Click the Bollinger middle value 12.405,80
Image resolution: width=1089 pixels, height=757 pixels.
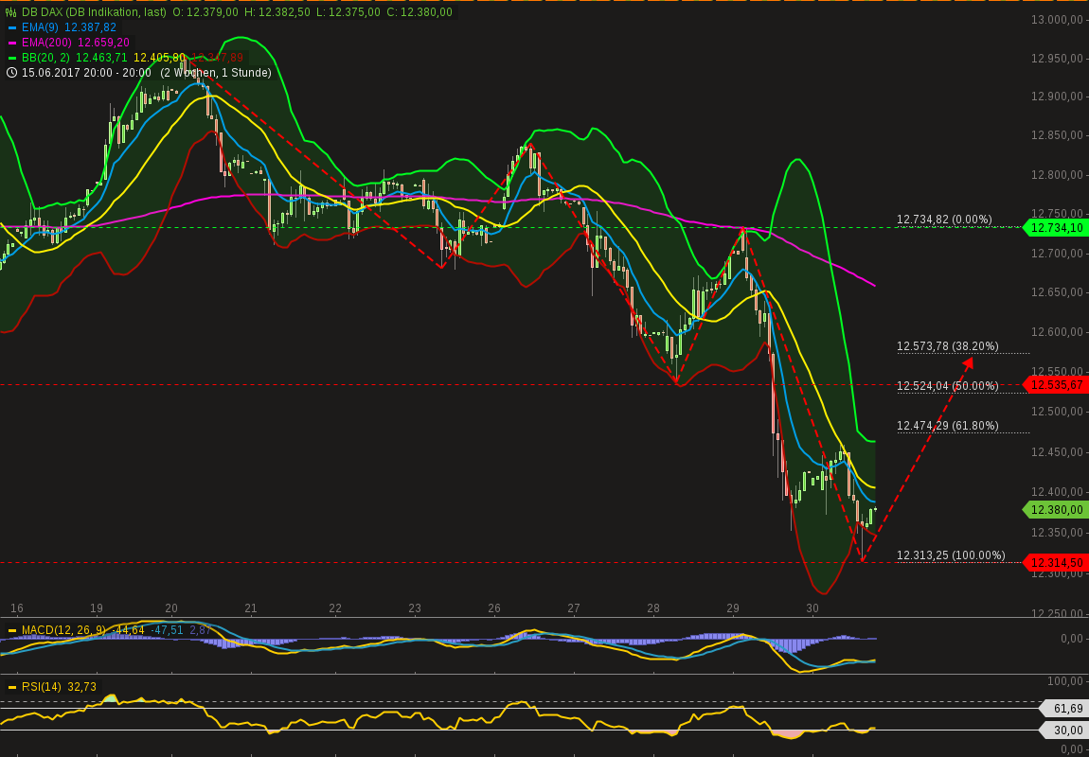[159, 58]
